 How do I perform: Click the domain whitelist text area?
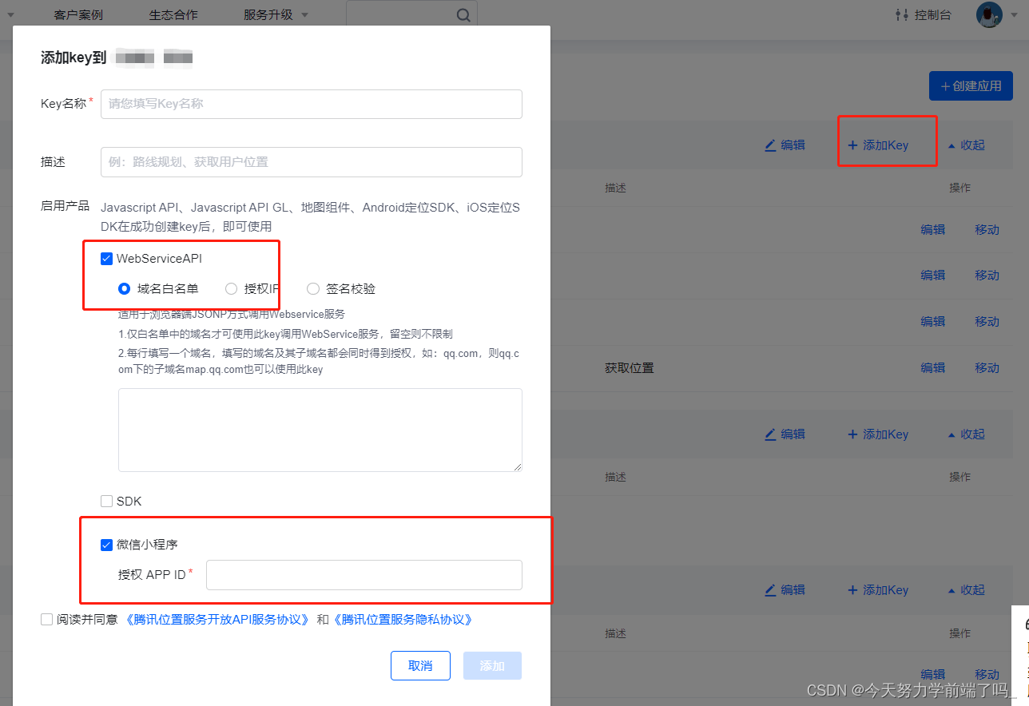click(320, 430)
